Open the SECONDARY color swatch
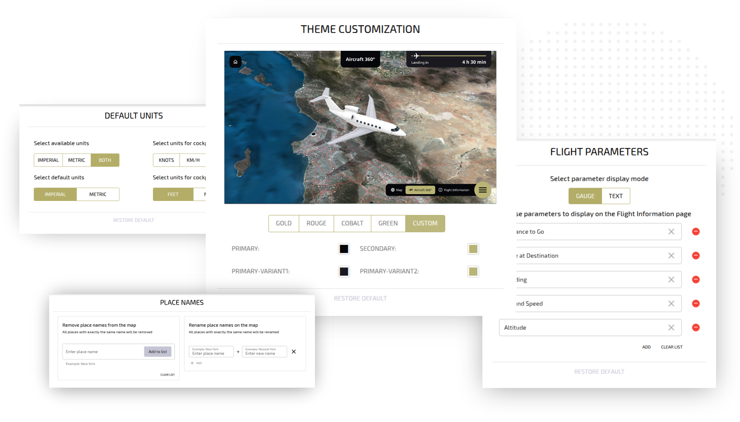This screenshot has width=740, height=422. 473,249
